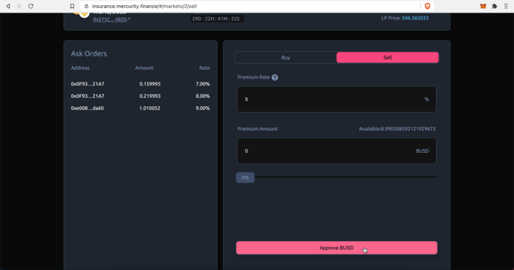This screenshot has height=270, width=514.
Task: Select ask order row with 7.00% rate
Action: point(140,84)
